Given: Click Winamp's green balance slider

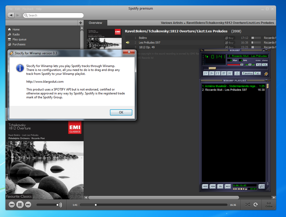Looking at the screenshot, I should [250, 65].
